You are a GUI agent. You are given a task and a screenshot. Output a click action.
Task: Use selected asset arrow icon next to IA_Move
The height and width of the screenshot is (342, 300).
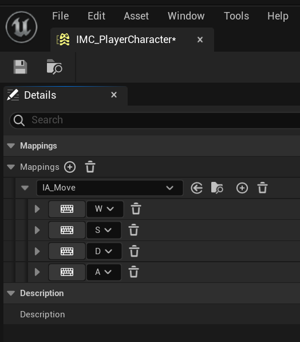[x=197, y=188]
